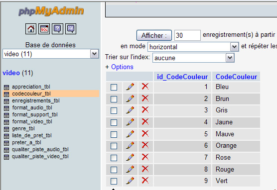Image resolution: width=277 pixels, height=190 pixels.
Task: Open table liste_de_pret_tbl
Action: (32, 135)
